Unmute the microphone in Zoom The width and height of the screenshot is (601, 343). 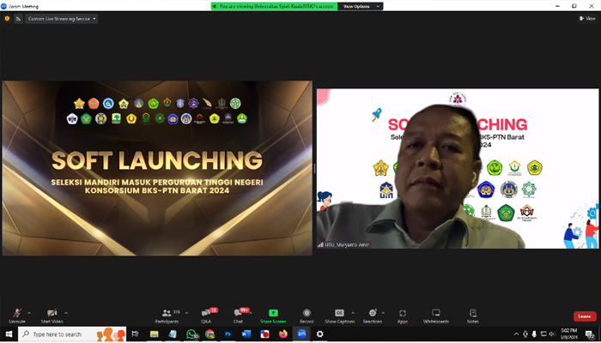pyautogui.click(x=17, y=316)
